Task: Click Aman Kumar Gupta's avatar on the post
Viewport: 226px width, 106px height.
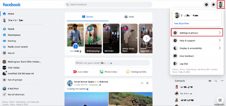Action: pos(70,83)
